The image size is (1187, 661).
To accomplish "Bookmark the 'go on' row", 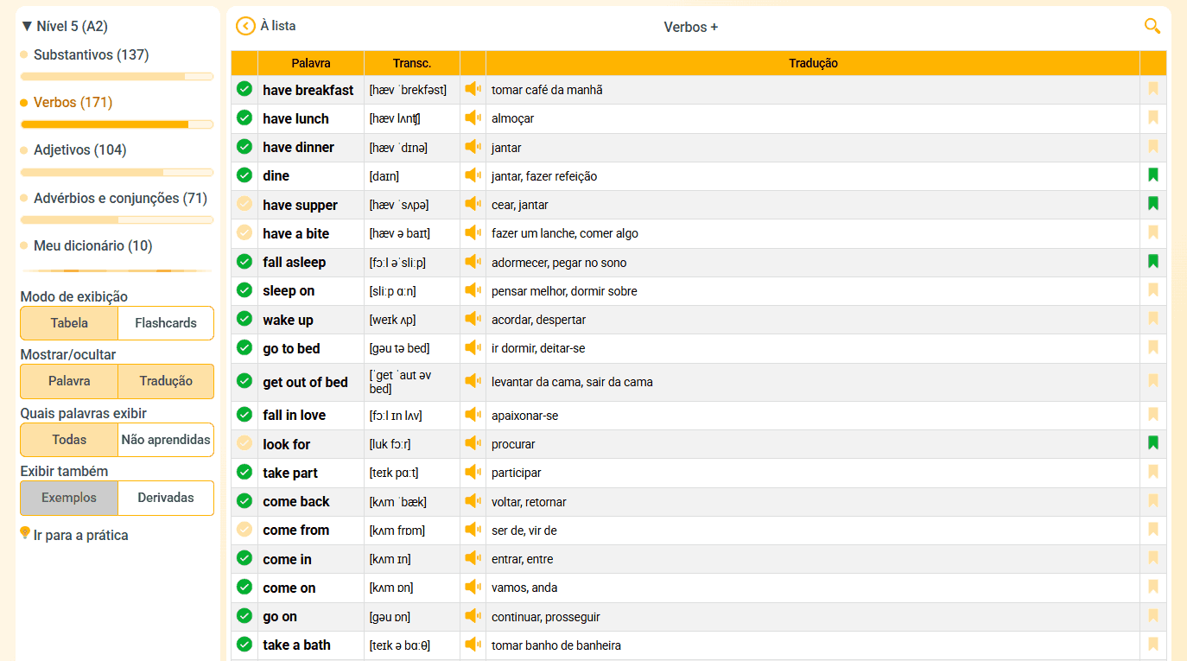I will coord(1152,616).
